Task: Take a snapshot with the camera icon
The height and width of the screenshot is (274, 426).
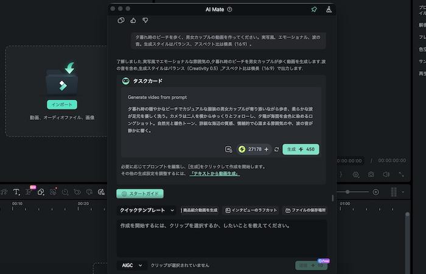Action: click(371, 175)
